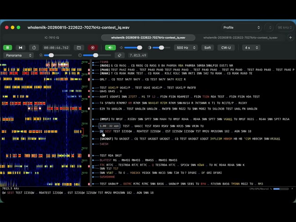This screenshot has width=296, height=222.
Task: Select the TEST RDA SN1T line
Action: point(111,155)
